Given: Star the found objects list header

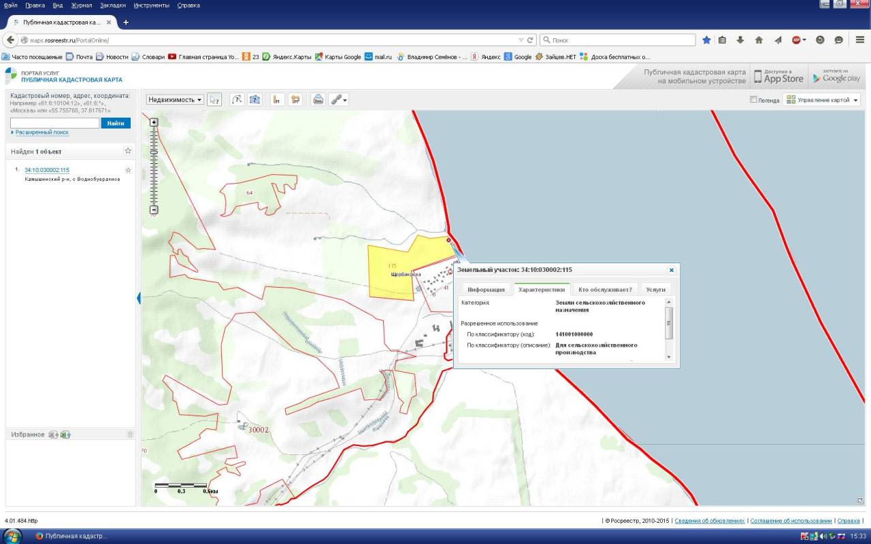Looking at the screenshot, I should (128, 151).
